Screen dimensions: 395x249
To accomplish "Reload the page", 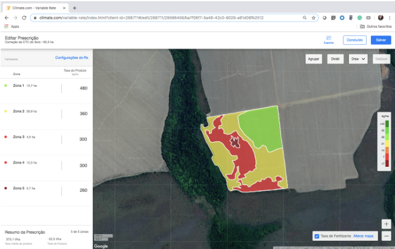I will (24, 18).
